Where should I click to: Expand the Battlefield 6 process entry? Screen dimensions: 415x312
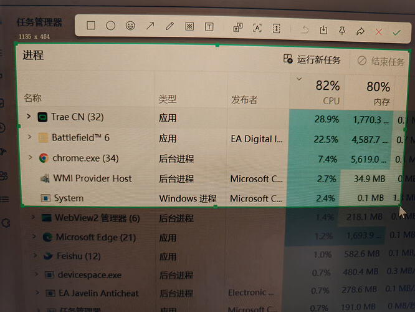[x=29, y=137]
